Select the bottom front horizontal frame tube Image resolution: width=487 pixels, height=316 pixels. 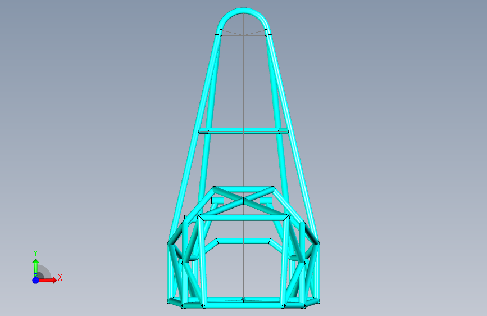(x=244, y=306)
